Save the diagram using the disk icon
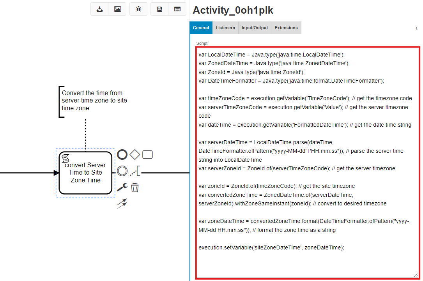The image size is (423, 281). [x=159, y=9]
